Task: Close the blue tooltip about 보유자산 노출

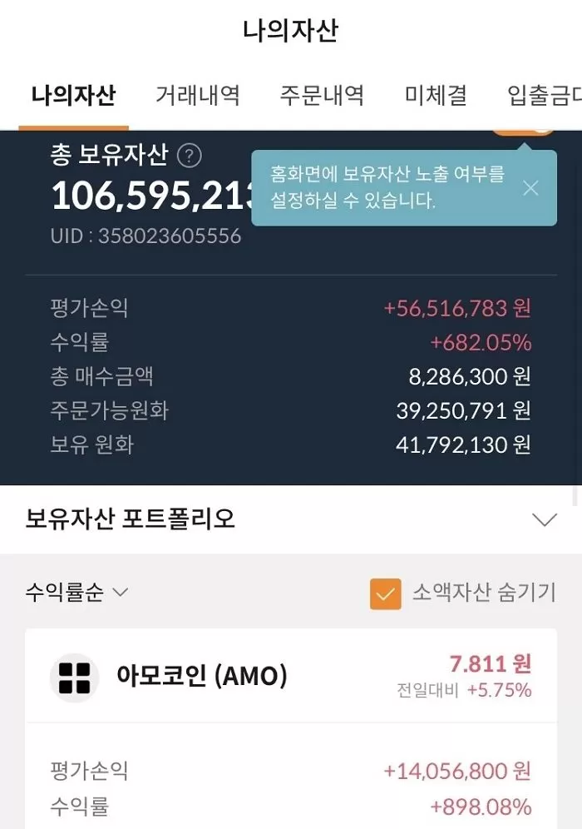Action: [530, 188]
